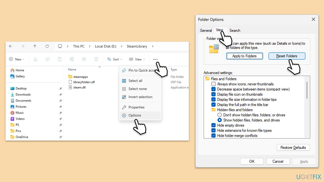Enable Always show icons, never thumbnails

pyautogui.click(x=213, y=84)
